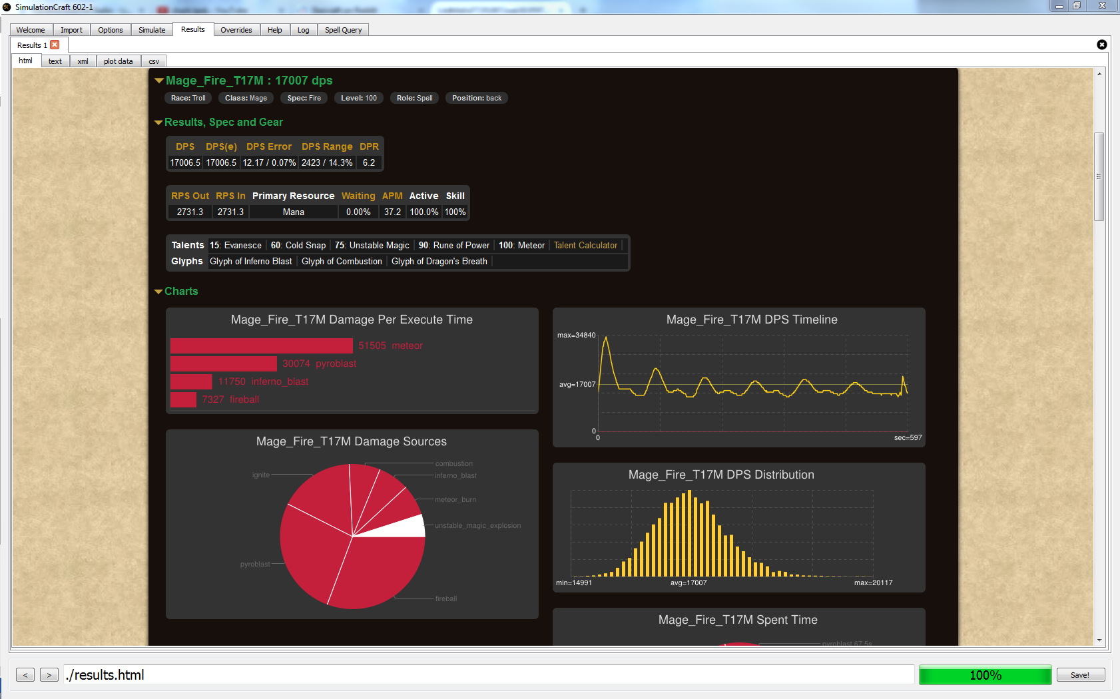Viewport: 1120px width, 699px height.
Task: Open the Simulate tab
Action: click(152, 30)
